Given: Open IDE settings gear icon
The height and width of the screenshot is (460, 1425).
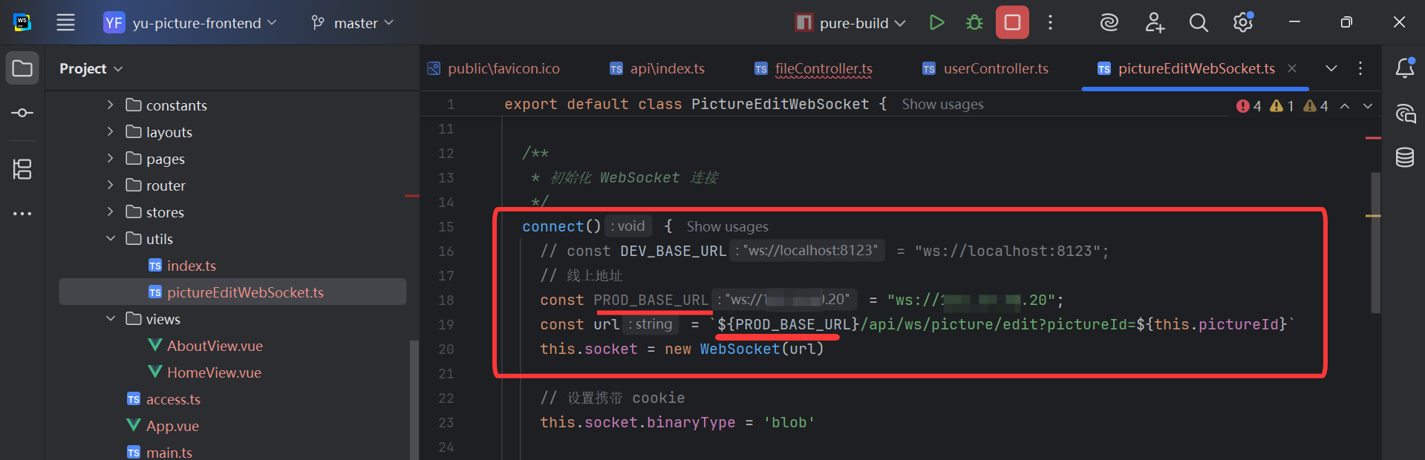Looking at the screenshot, I should point(1242,23).
